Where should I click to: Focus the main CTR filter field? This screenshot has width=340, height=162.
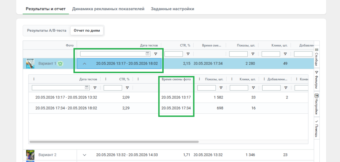[x=174, y=54]
